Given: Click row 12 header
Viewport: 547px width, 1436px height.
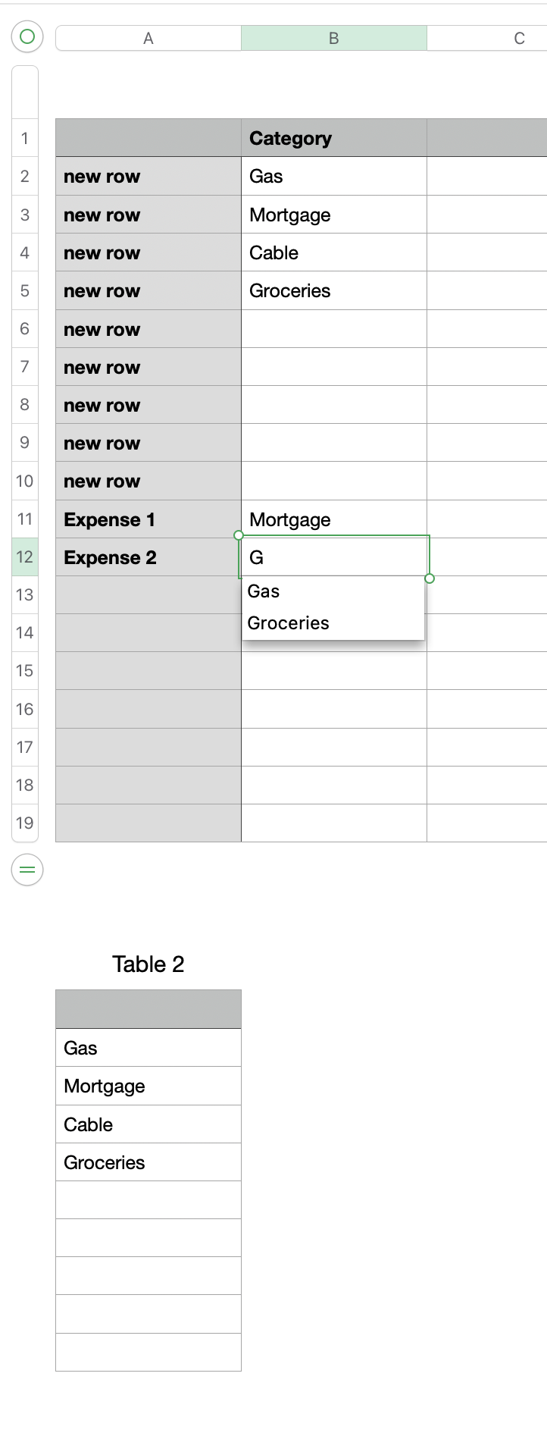Looking at the screenshot, I should (x=25, y=557).
